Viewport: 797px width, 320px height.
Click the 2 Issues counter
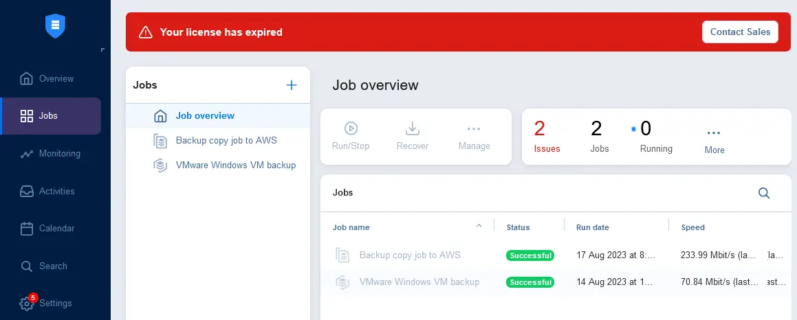click(x=547, y=136)
